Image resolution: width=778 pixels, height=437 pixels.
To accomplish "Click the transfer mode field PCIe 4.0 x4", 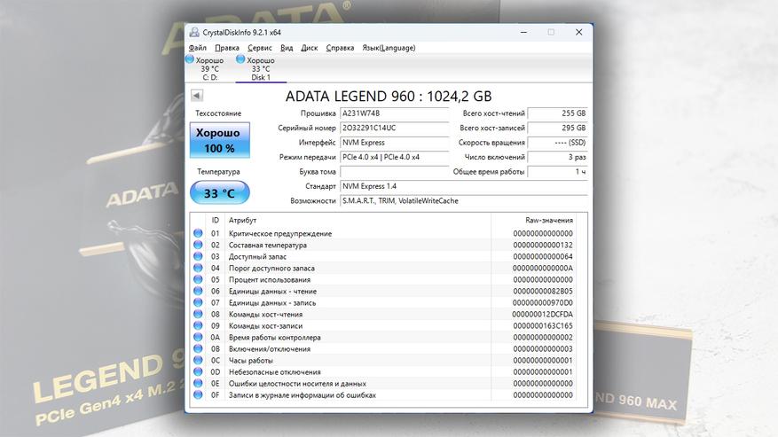I will click(x=395, y=157).
